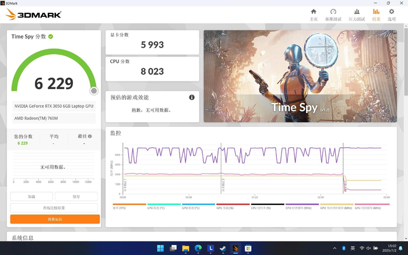Open File Explorer from the taskbar
Screen dimensions: 408x255
click(185, 248)
